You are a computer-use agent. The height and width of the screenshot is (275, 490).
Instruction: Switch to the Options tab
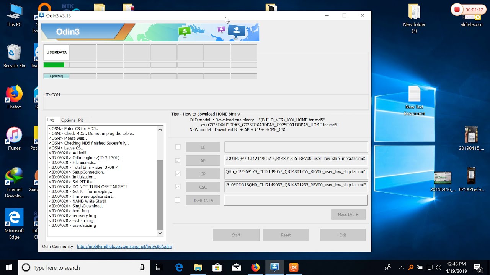coord(68,120)
